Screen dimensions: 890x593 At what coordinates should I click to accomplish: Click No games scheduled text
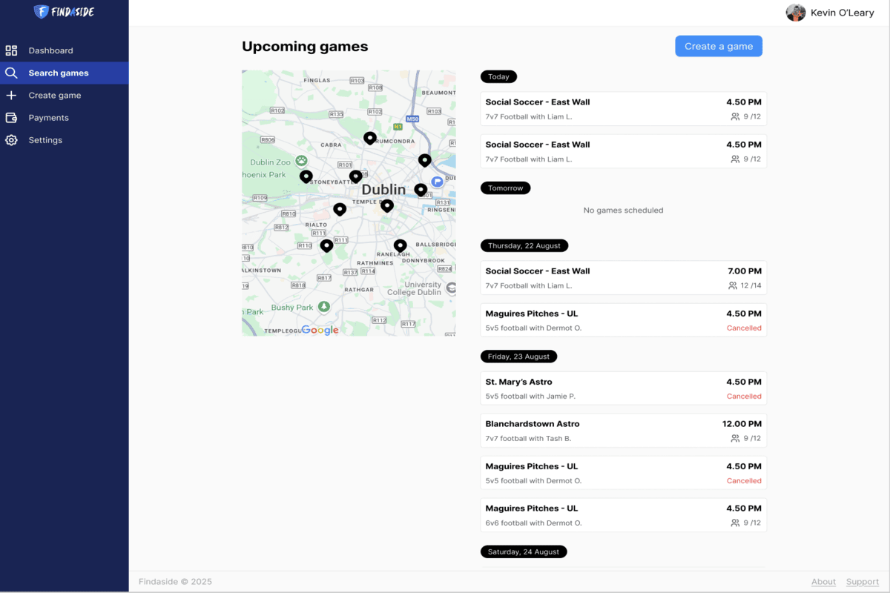point(623,211)
